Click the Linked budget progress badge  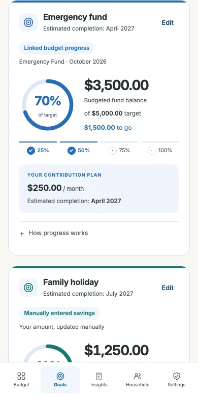[57, 48]
